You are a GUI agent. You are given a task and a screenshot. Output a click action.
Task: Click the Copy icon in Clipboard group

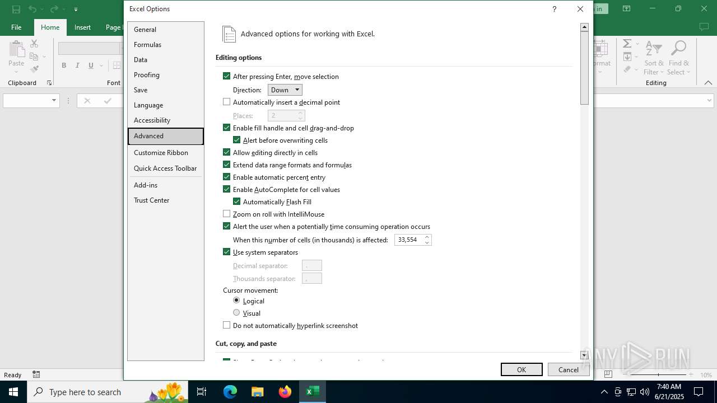[x=34, y=57]
